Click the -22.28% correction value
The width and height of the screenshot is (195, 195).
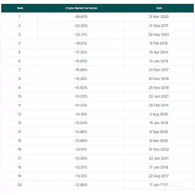81,26
